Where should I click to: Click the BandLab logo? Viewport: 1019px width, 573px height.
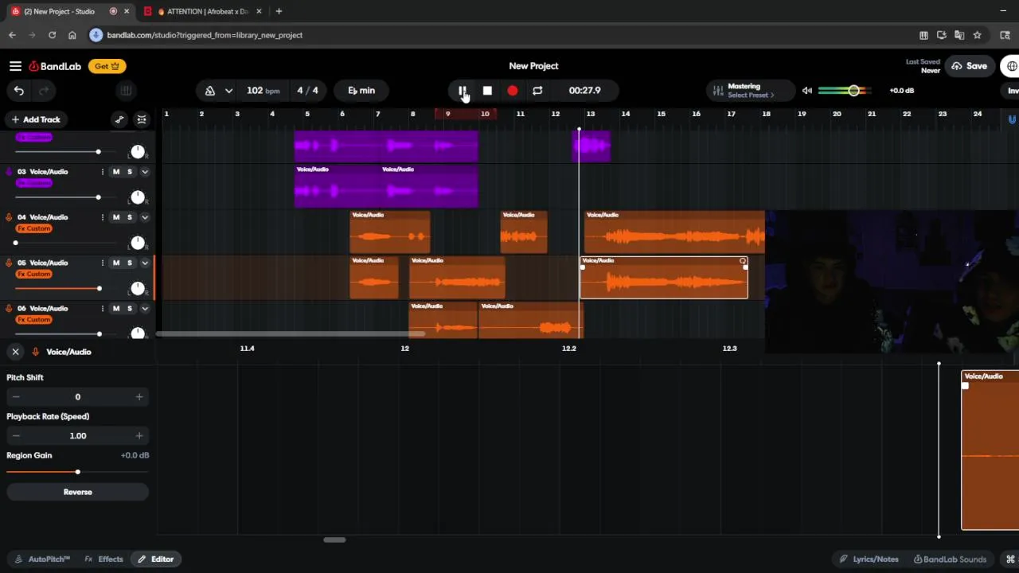[x=55, y=66]
